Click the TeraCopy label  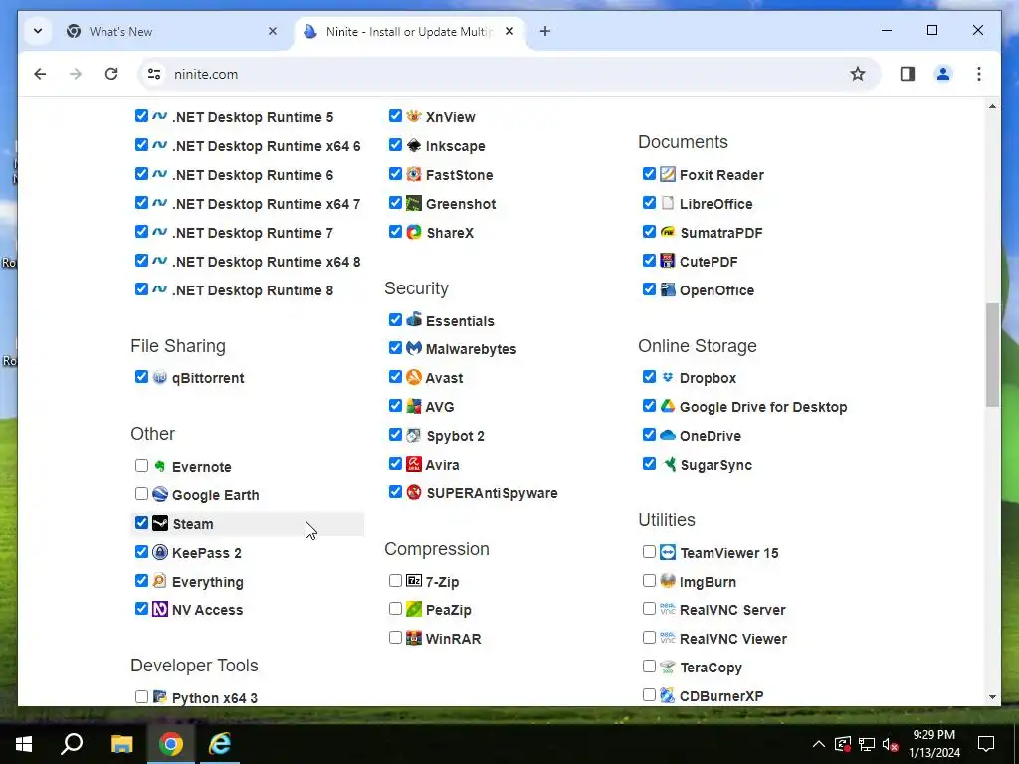click(711, 668)
